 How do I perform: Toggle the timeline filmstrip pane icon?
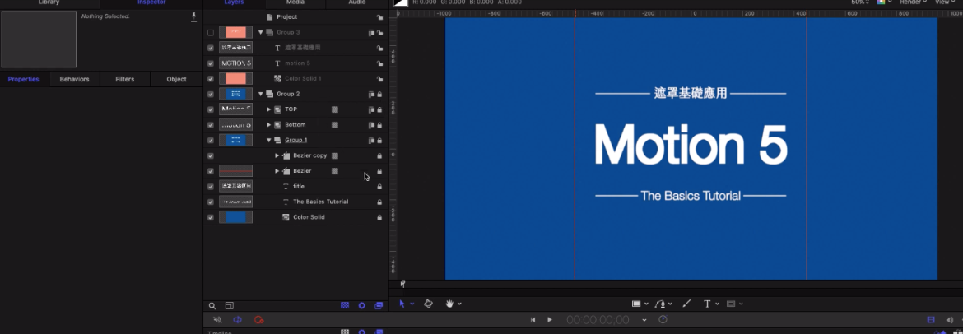tap(931, 320)
